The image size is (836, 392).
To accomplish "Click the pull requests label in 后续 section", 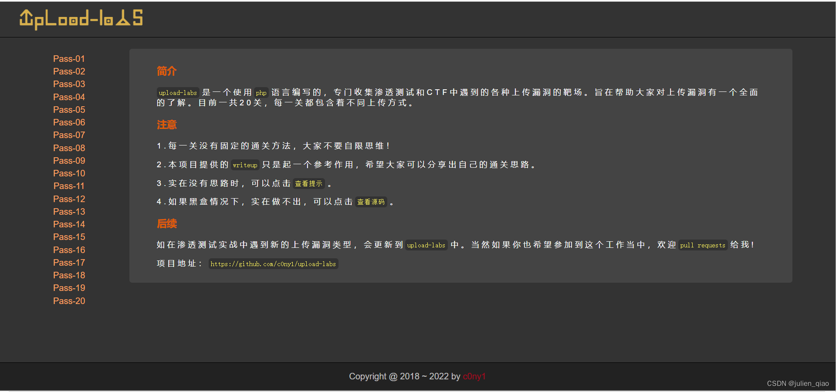I will point(702,245).
